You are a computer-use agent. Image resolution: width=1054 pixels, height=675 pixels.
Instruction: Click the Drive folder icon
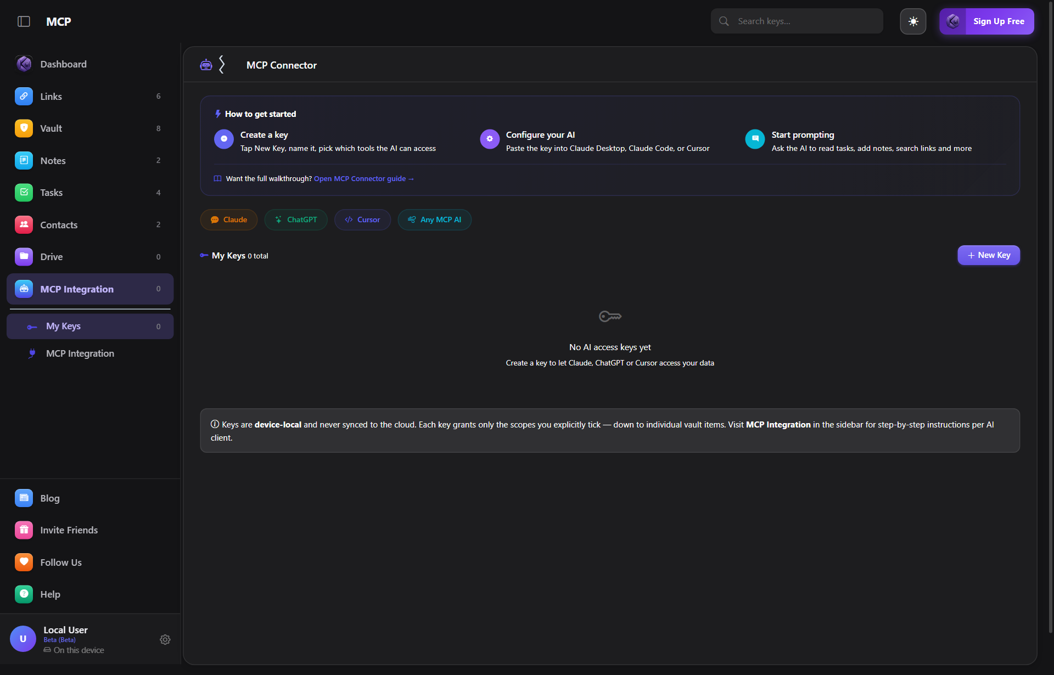coord(24,256)
